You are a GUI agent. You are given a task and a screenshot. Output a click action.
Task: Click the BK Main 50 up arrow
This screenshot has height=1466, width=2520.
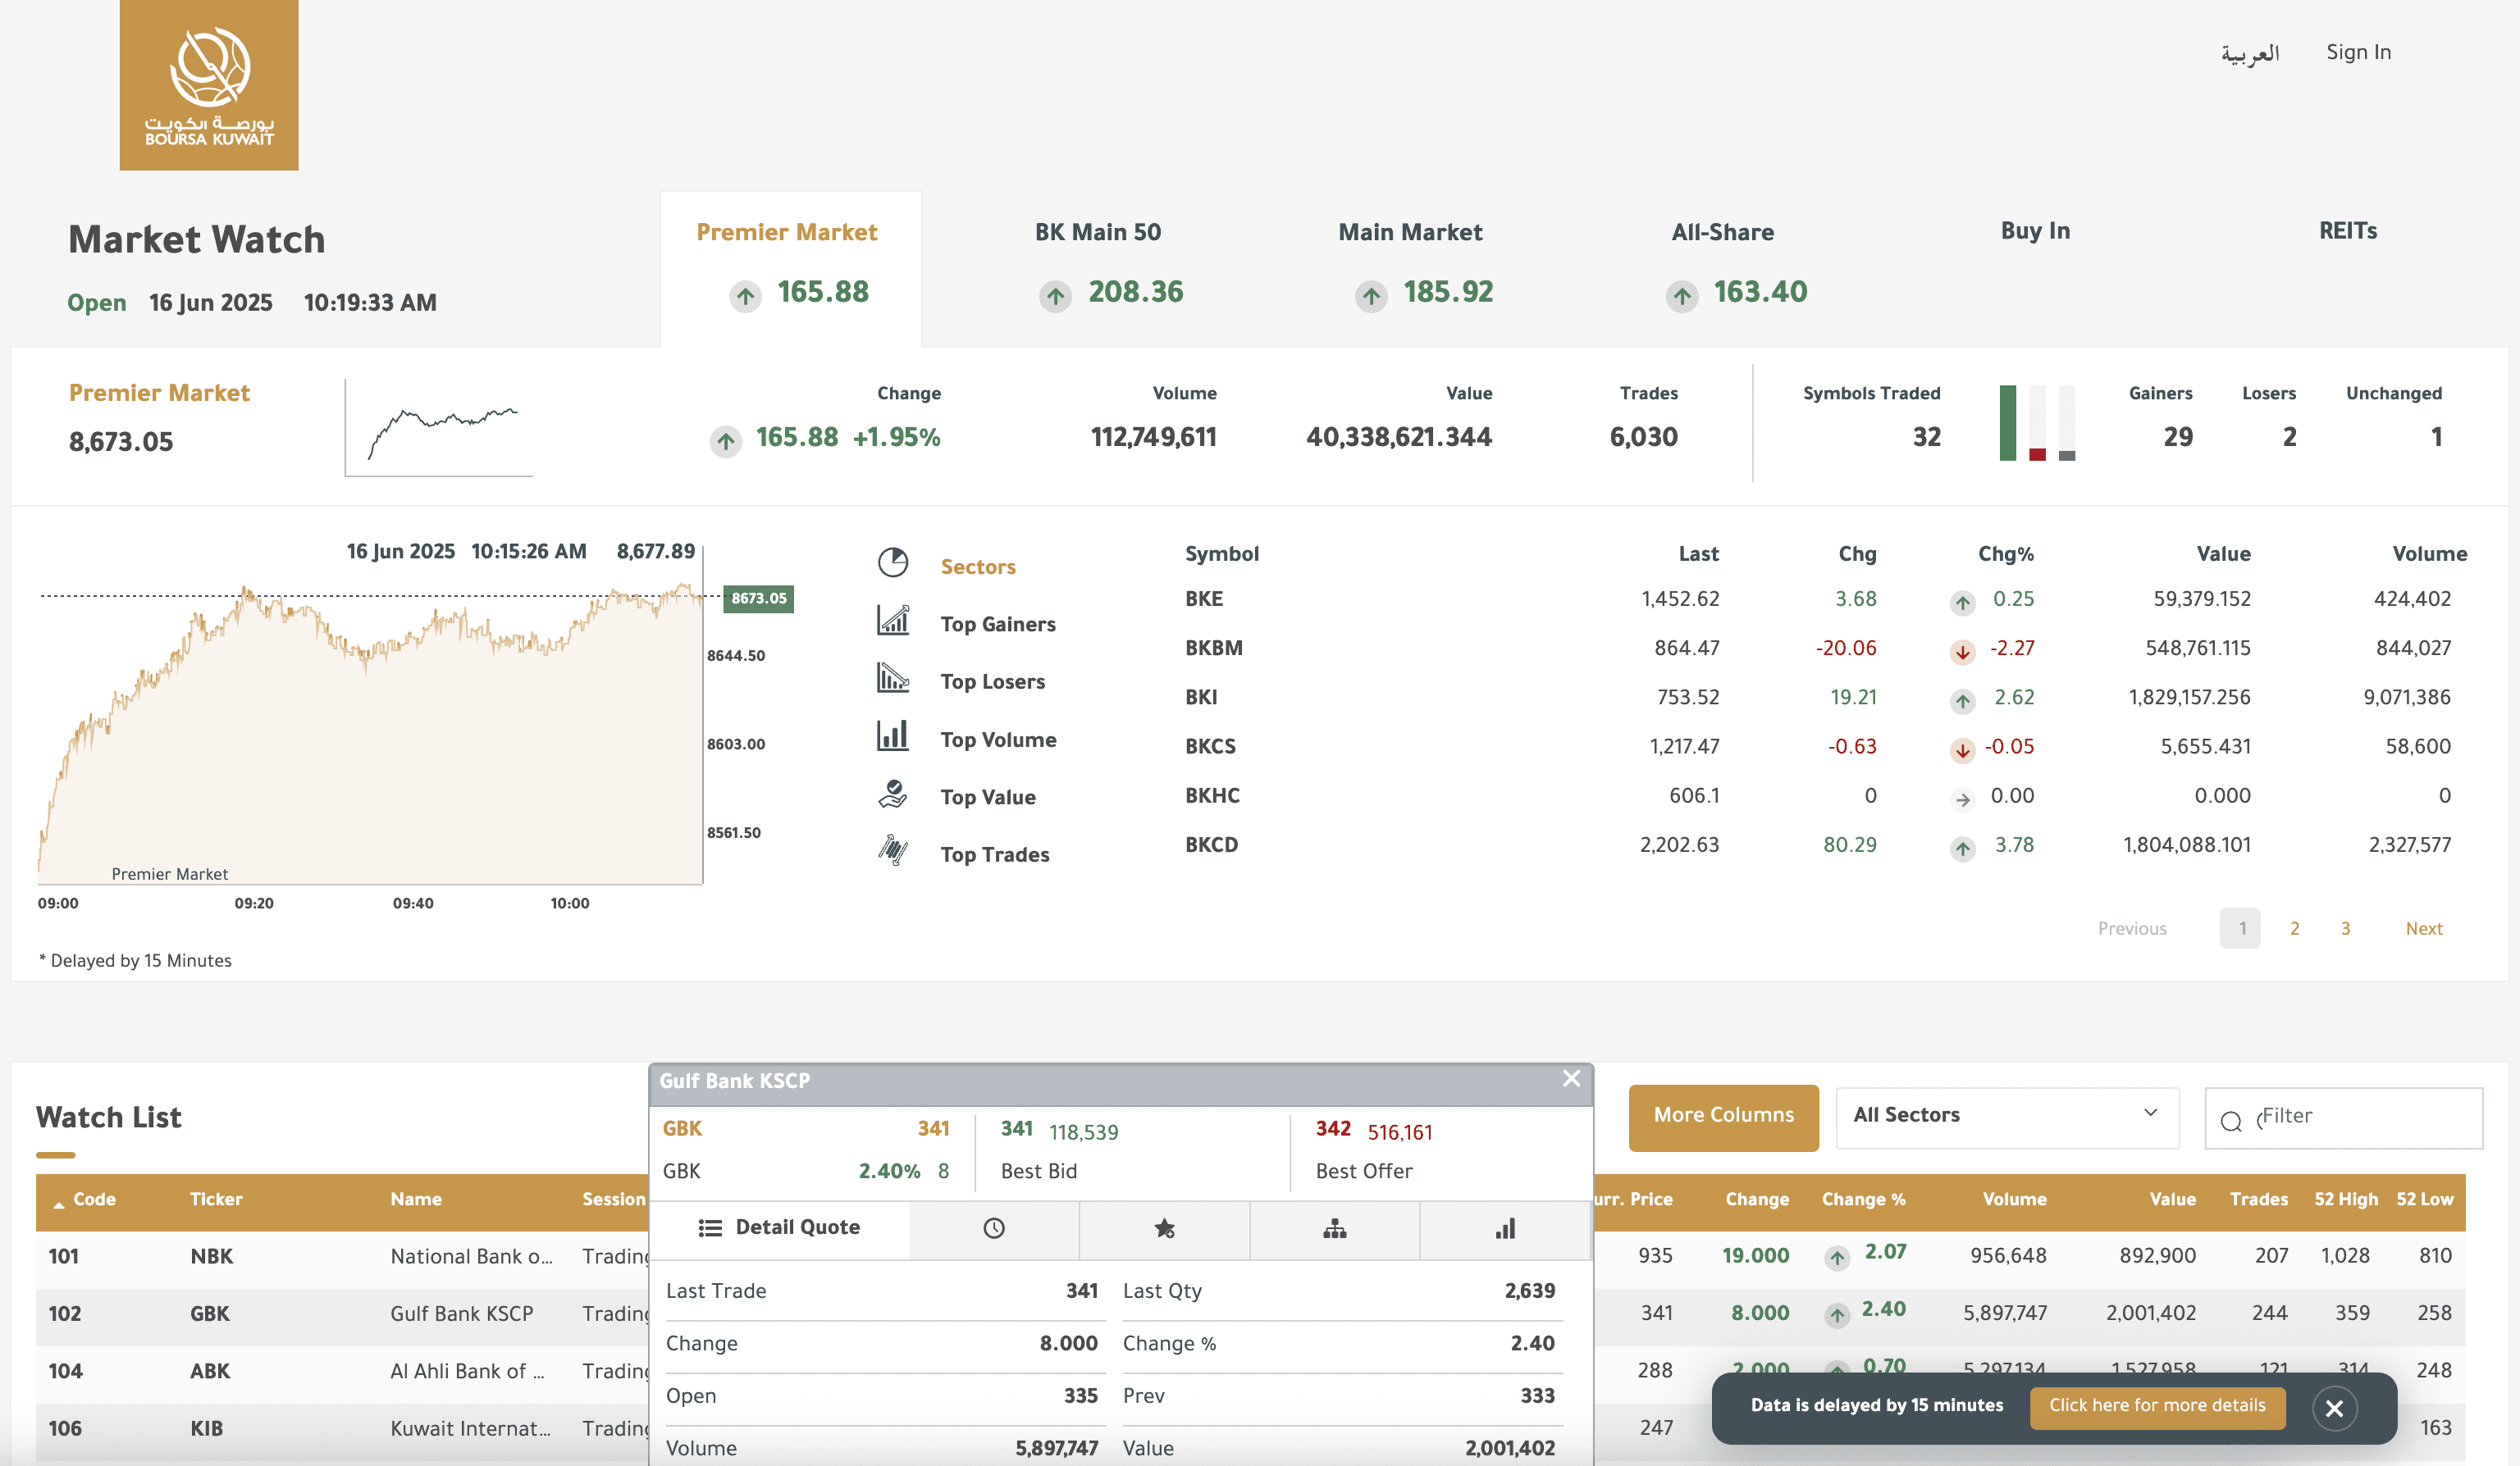tap(1055, 296)
